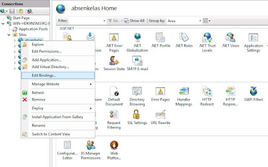Select Start Page in the tree
268x167 pixels.
21,18
